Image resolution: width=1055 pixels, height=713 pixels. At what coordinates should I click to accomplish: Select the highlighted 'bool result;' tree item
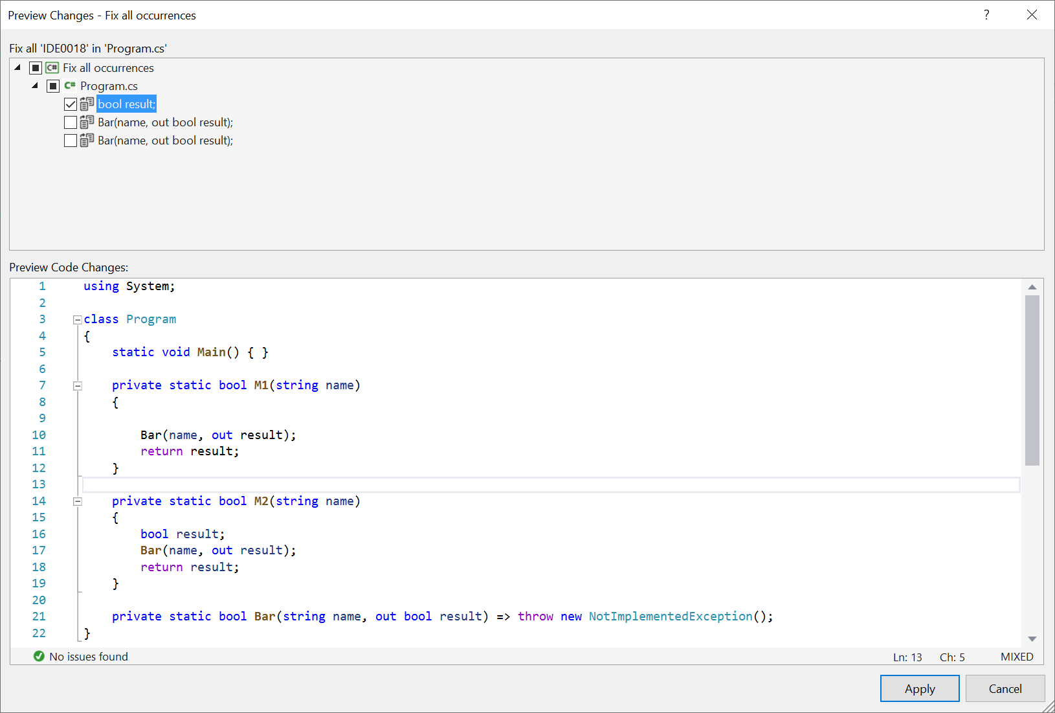click(126, 104)
